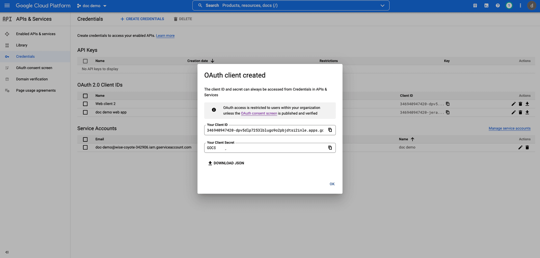Open Page usage agreements
This screenshot has height=258, width=540.
click(x=35, y=90)
